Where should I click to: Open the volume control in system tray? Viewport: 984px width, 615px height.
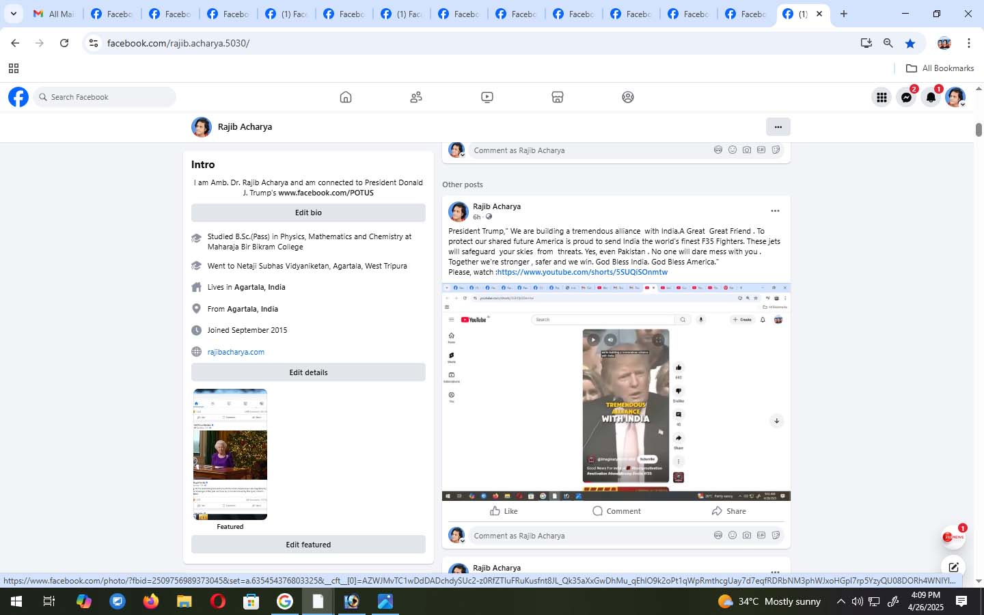(857, 601)
